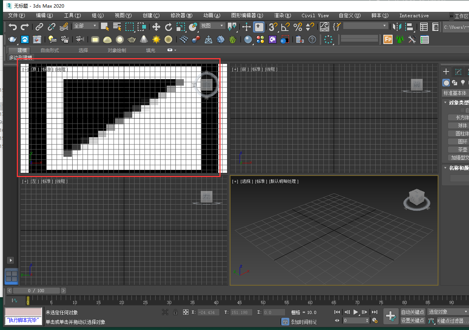Open the Material Editor sphere icon

coord(248,39)
